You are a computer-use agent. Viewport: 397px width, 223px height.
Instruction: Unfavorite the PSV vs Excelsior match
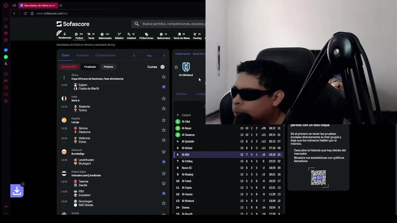164,193
